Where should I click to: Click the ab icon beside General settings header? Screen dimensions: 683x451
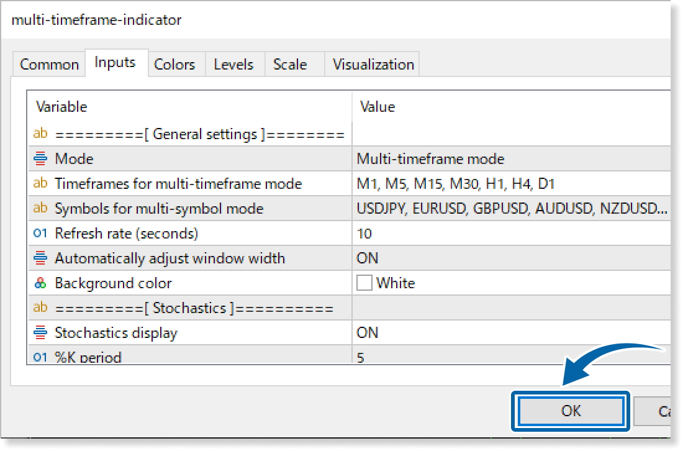tap(40, 133)
